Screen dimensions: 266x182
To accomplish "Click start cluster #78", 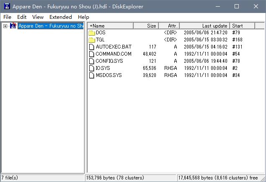I will click(x=236, y=61).
